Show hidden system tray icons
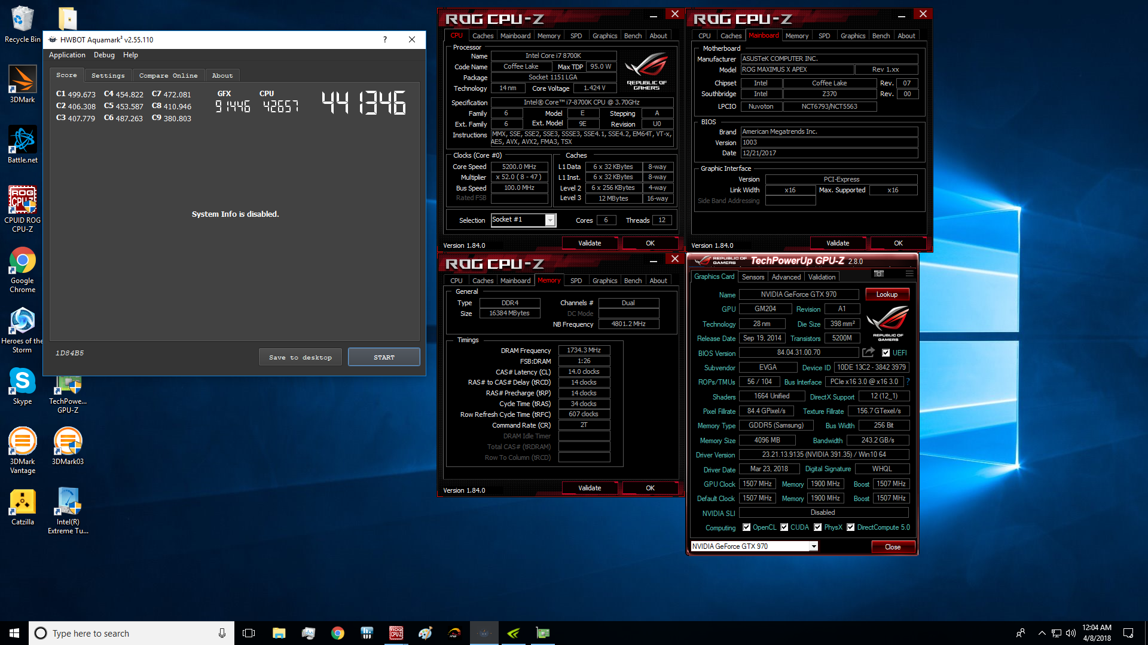Viewport: 1148px width, 645px height. 1042,633
